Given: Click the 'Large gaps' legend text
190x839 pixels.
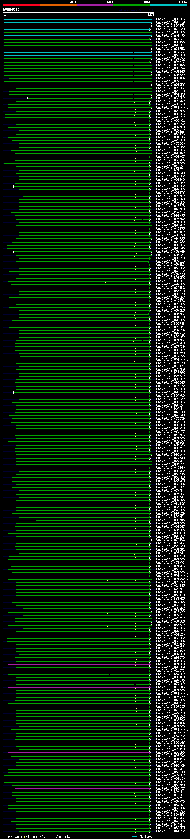Looking at the screenshot, I should tap(13, 837).
